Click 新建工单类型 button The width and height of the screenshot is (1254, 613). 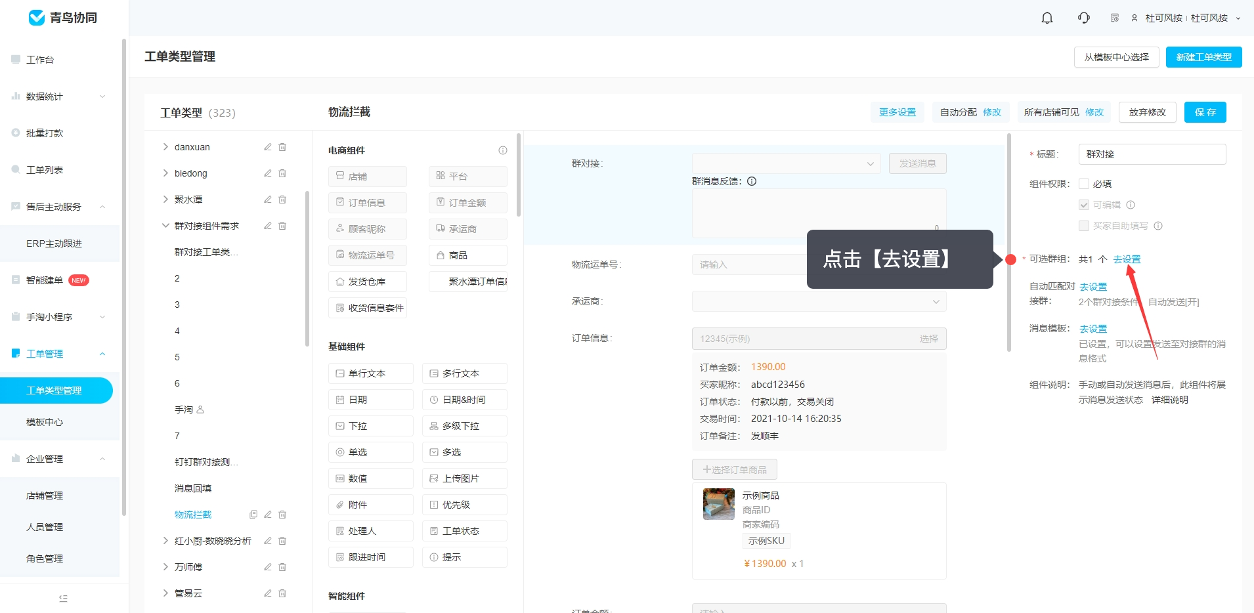[x=1203, y=57]
